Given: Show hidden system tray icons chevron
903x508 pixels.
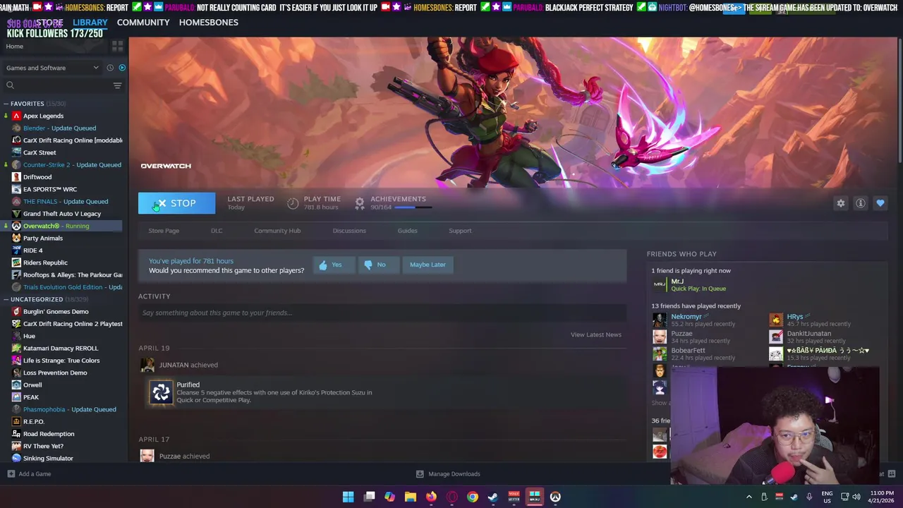Looking at the screenshot, I should click(x=749, y=497).
